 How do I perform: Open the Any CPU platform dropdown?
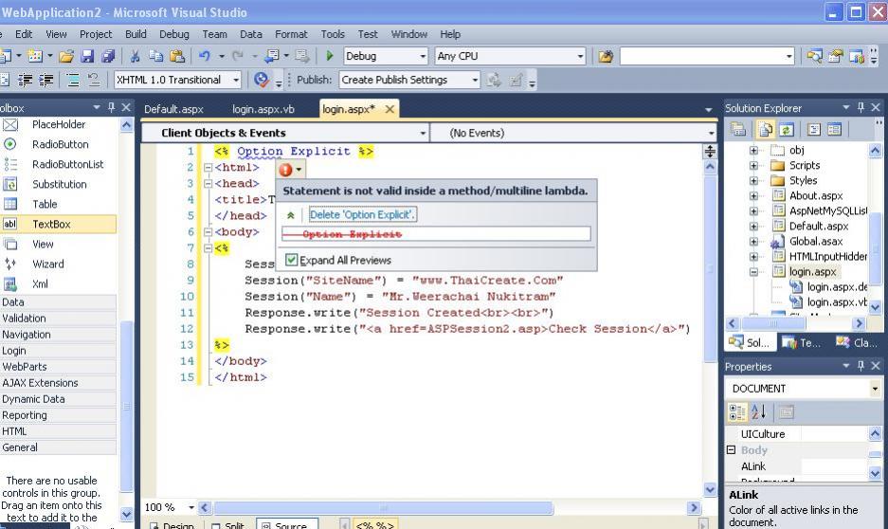[x=580, y=56]
